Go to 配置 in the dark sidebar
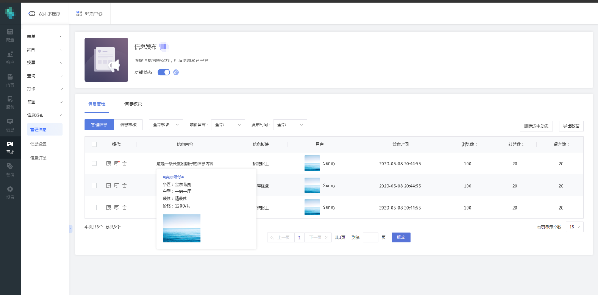598x295 pixels. click(x=10, y=35)
